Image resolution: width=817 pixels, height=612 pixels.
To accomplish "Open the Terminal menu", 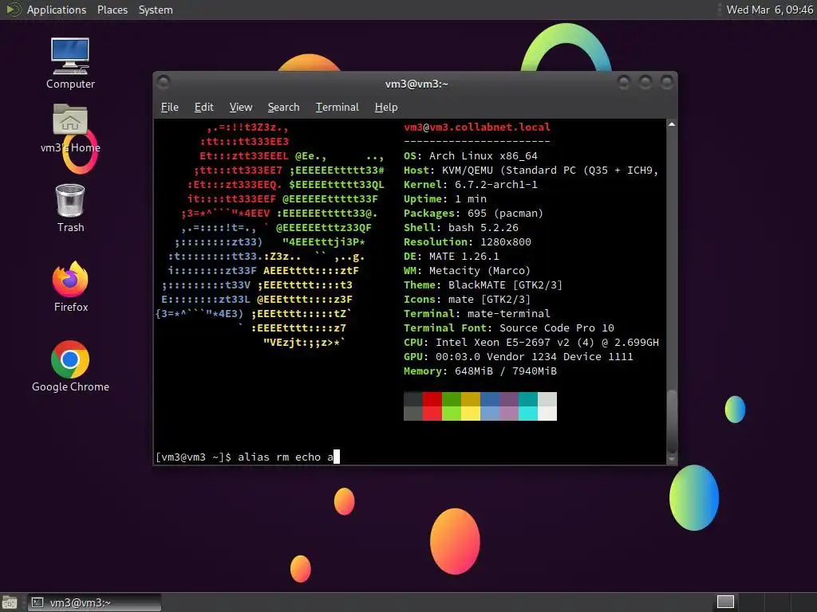I will coord(337,108).
